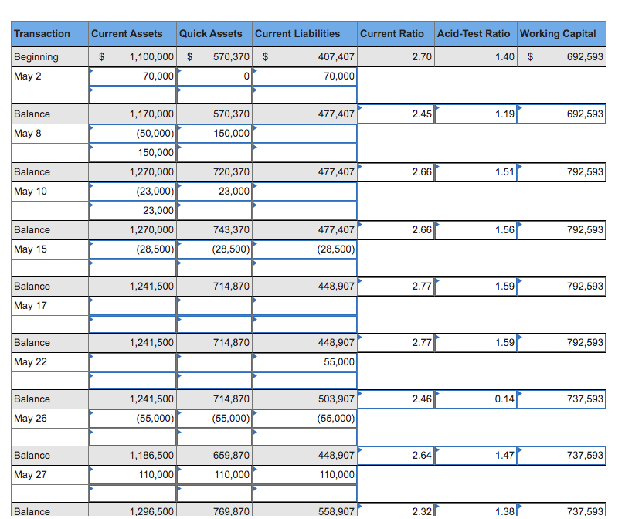Screen dimensions: 625x519
Task: Edit the May 8 Quick Assets cell 150,000
Action: pos(215,134)
